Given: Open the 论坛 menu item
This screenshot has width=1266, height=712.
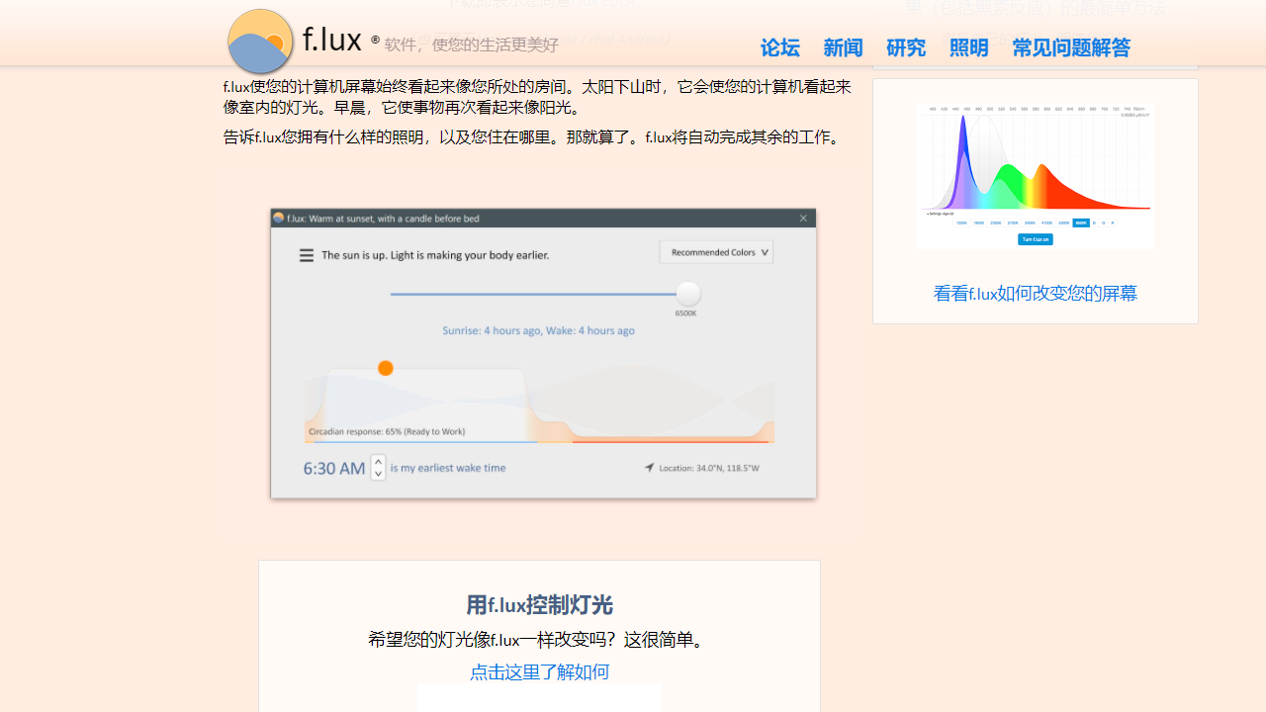Looking at the screenshot, I should pos(780,47).
